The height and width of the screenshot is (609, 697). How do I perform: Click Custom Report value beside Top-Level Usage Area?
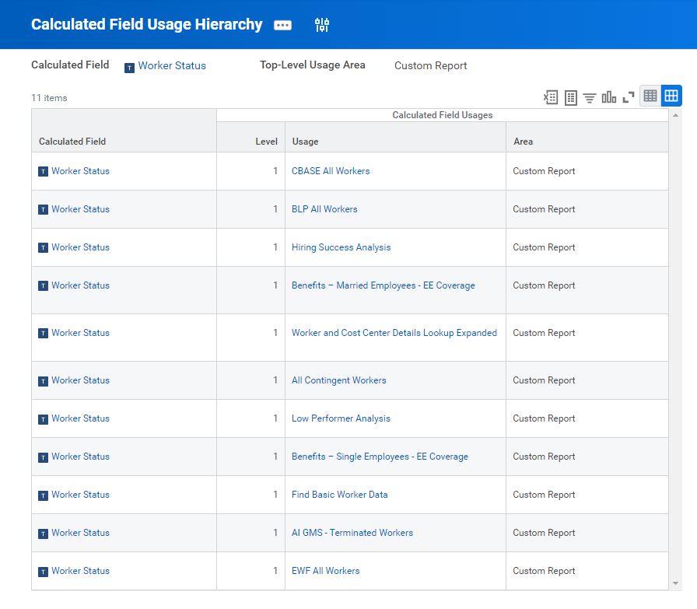(x=431, y=66)
